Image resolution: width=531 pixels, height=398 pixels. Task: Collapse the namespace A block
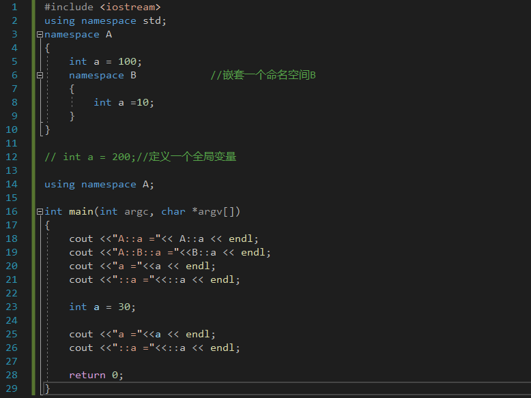tap(40, 35)
